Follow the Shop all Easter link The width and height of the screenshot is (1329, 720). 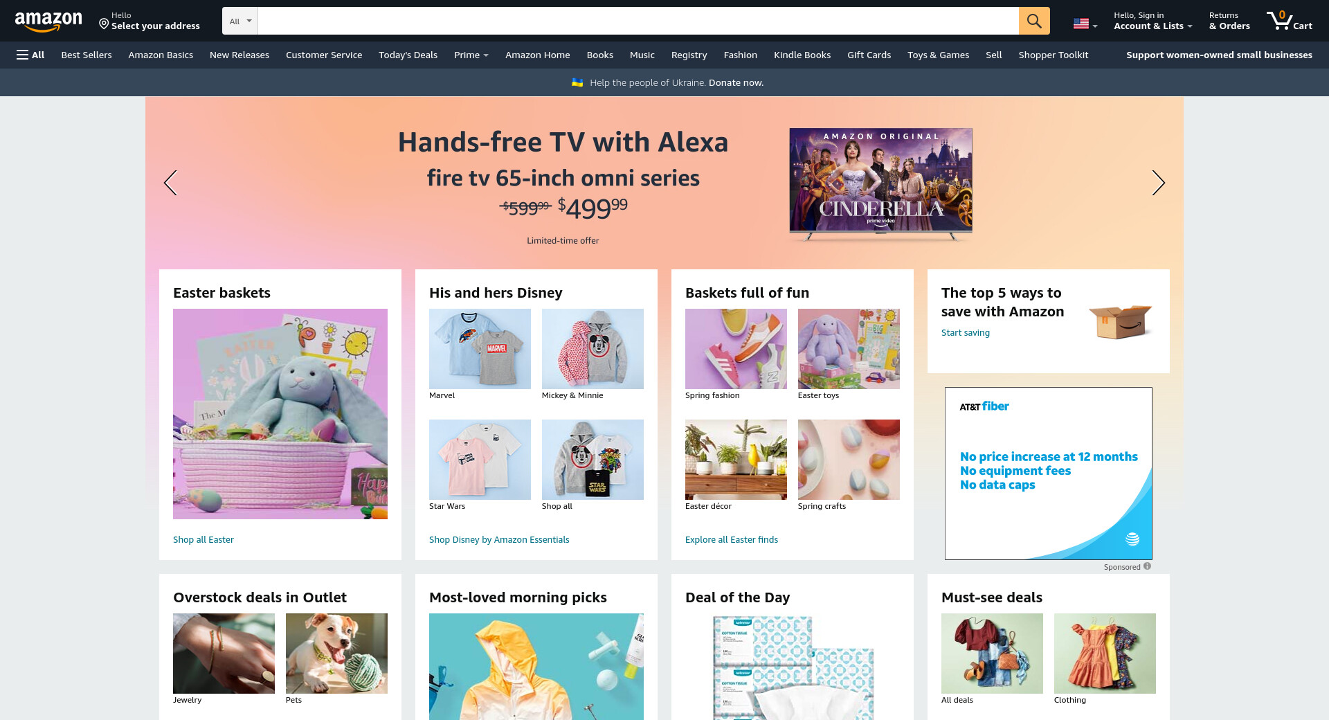[x=204, y=539]
